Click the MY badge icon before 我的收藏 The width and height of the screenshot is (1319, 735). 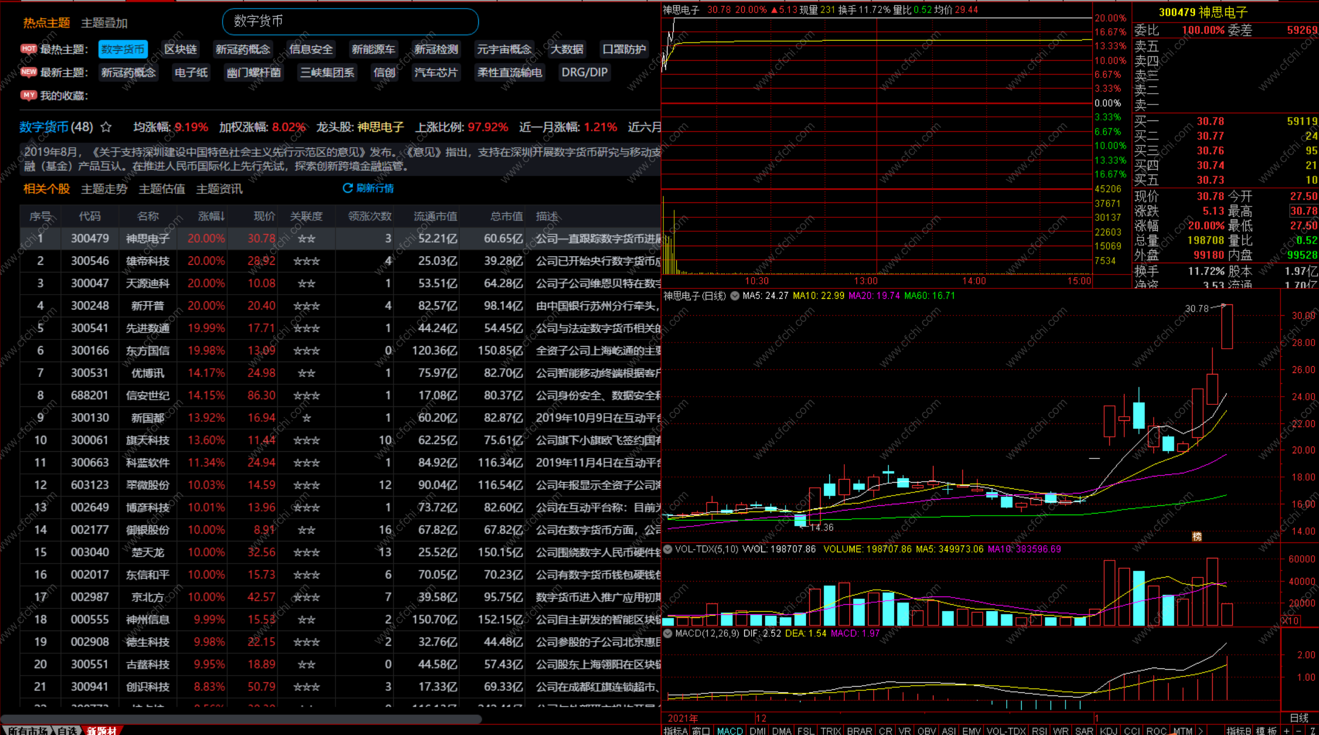(x=28, y=95)
